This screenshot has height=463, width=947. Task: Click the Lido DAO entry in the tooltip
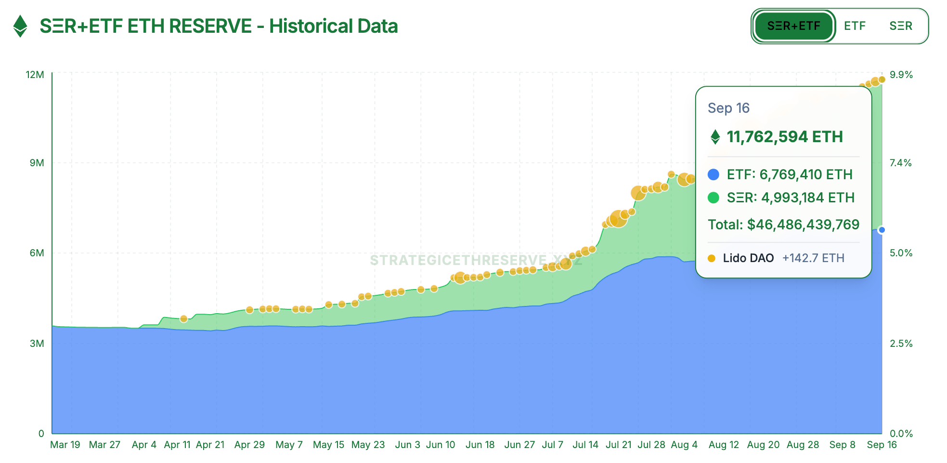coord(748,258)
